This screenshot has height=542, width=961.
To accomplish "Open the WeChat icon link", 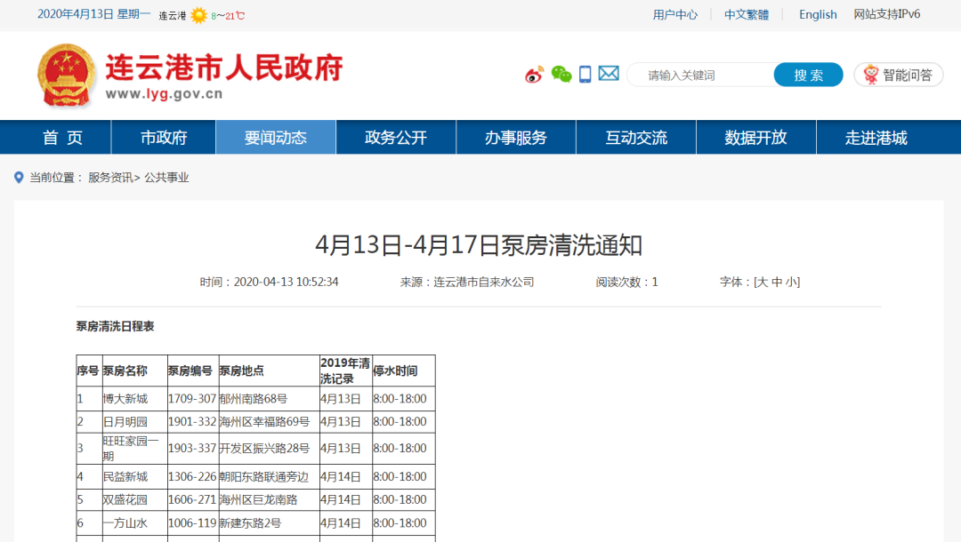I will pyautogui.click(x=561, y=75).
